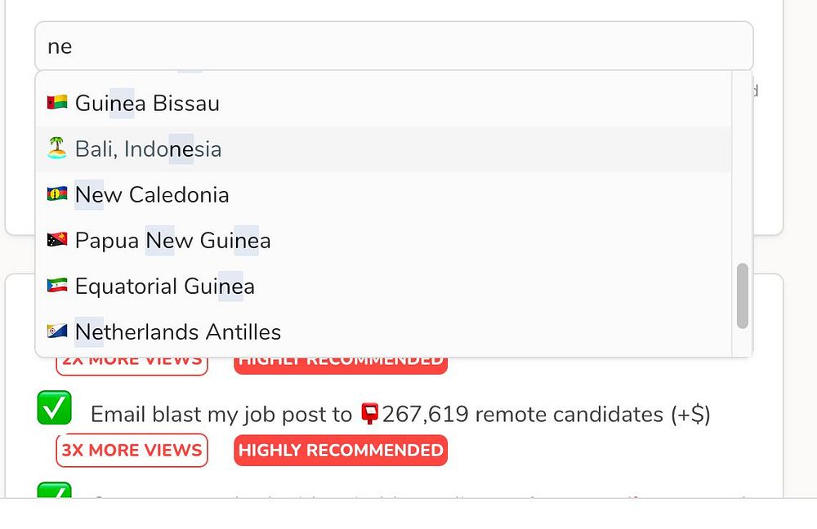The image size is (817, 529).
Task: Select New Caledonia option
Action: pos(383,195)
